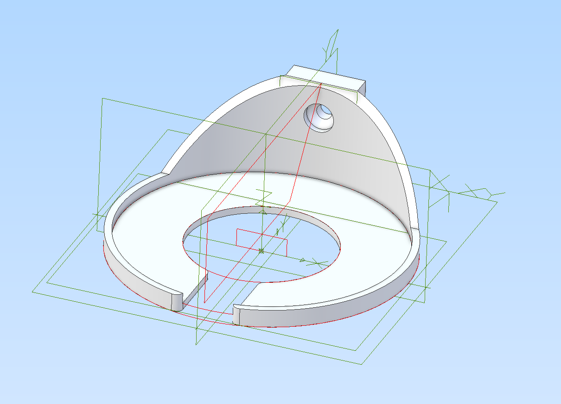Click the origin point marker at center

click(261, 251)
